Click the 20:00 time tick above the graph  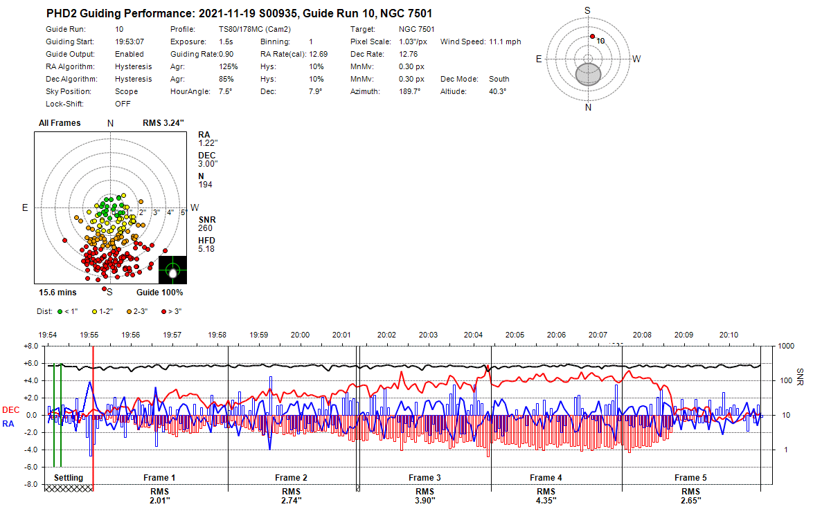pos(301,335)
